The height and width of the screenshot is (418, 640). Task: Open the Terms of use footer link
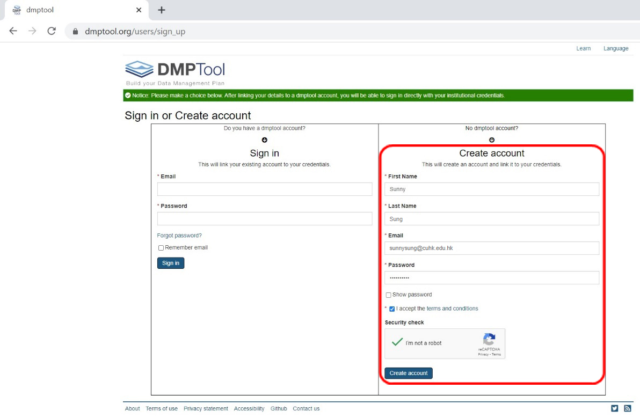tap(162, 408)
